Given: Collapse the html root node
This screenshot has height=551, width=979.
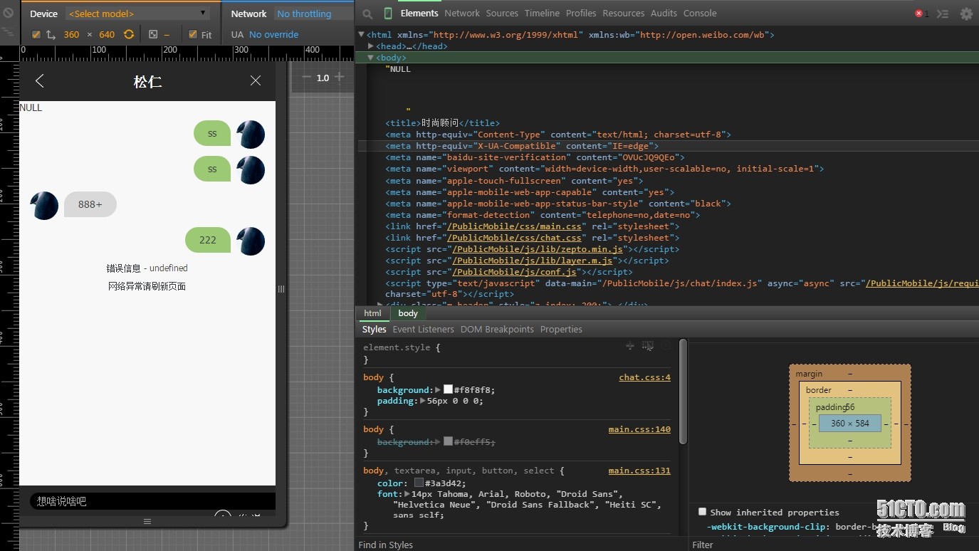Looking at the screenshot, I should [362, 34].
